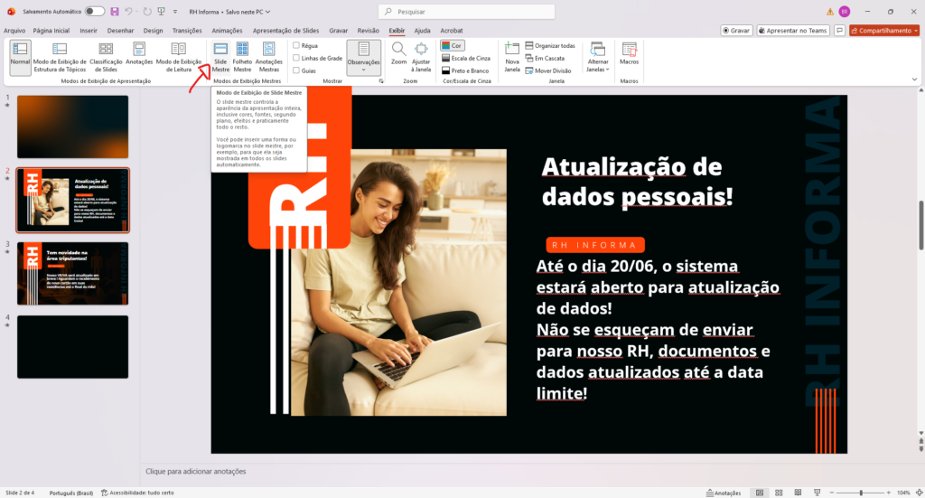Open Anotações Mestras view
Screen dimensions: 925x498
pos(269,57)
